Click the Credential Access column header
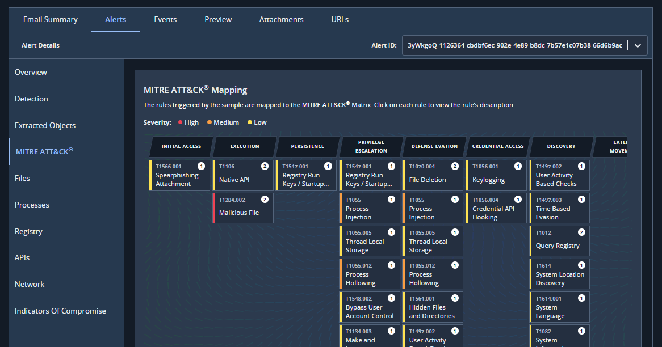This screenshot has height=347, width=662. [x=498, y=146]
